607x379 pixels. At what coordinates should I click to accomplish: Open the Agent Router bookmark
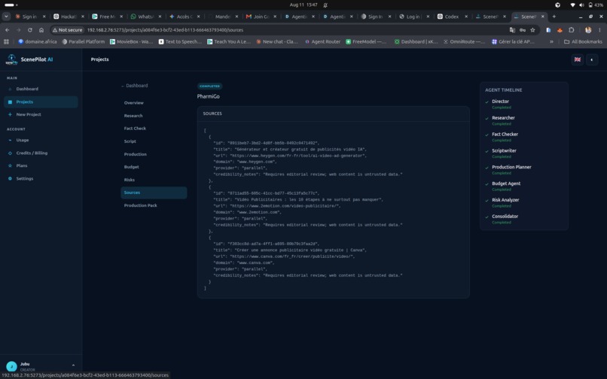point(322,42)
